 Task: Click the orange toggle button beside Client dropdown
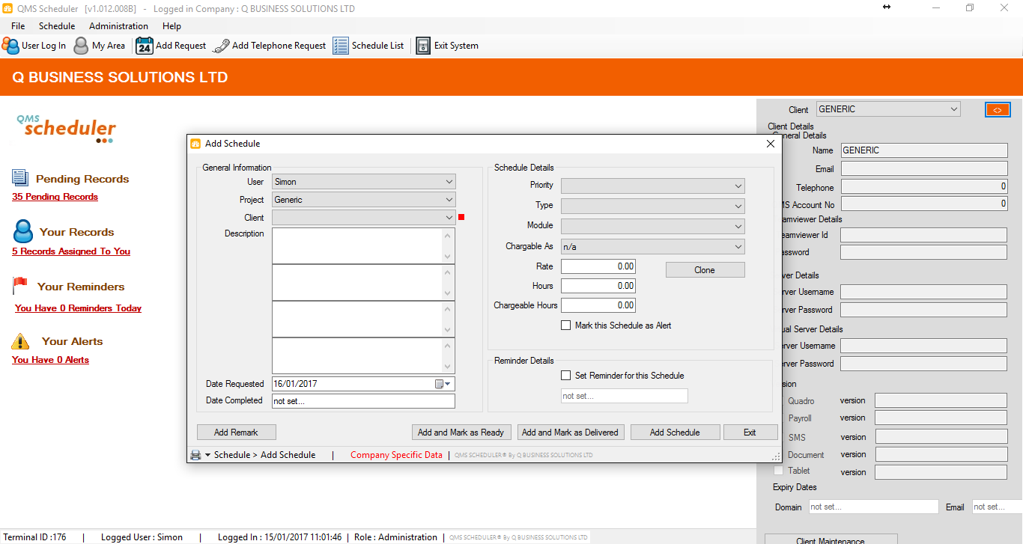(998, 109)
